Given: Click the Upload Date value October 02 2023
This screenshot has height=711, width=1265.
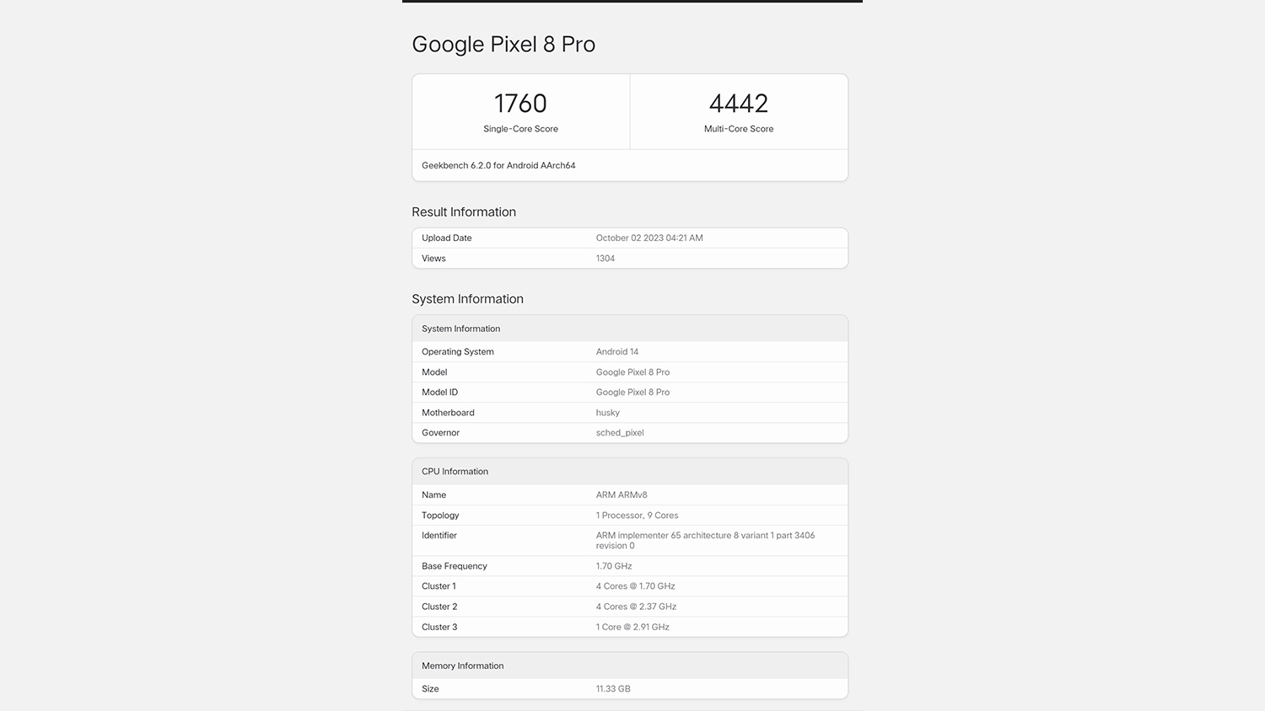Looking at the screenshot, I should 649,238.
